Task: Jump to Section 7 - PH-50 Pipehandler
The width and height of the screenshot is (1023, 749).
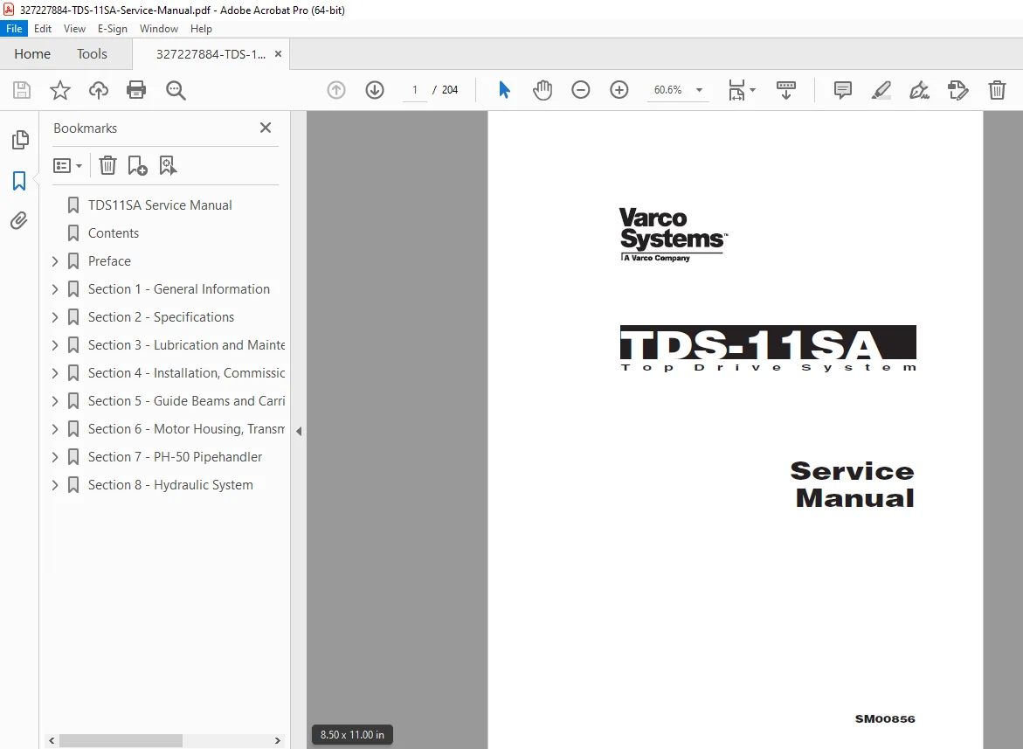Action: (x=175, y=457)
